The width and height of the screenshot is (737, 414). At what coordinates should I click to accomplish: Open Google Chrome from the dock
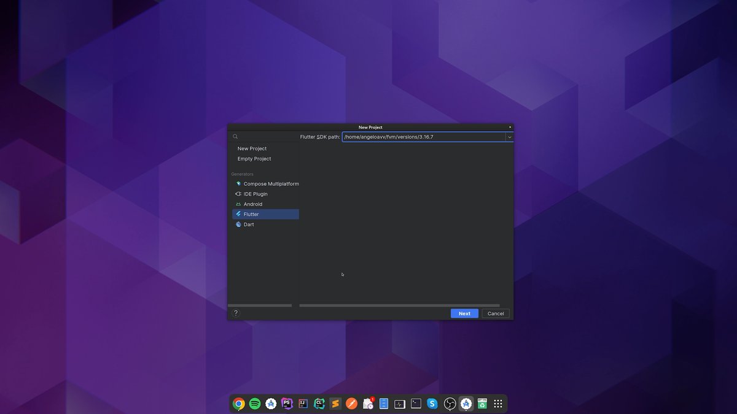[239, 404]
